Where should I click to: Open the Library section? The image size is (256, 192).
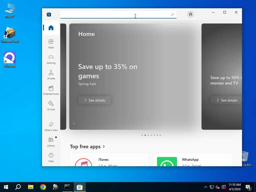pos(51,142)
